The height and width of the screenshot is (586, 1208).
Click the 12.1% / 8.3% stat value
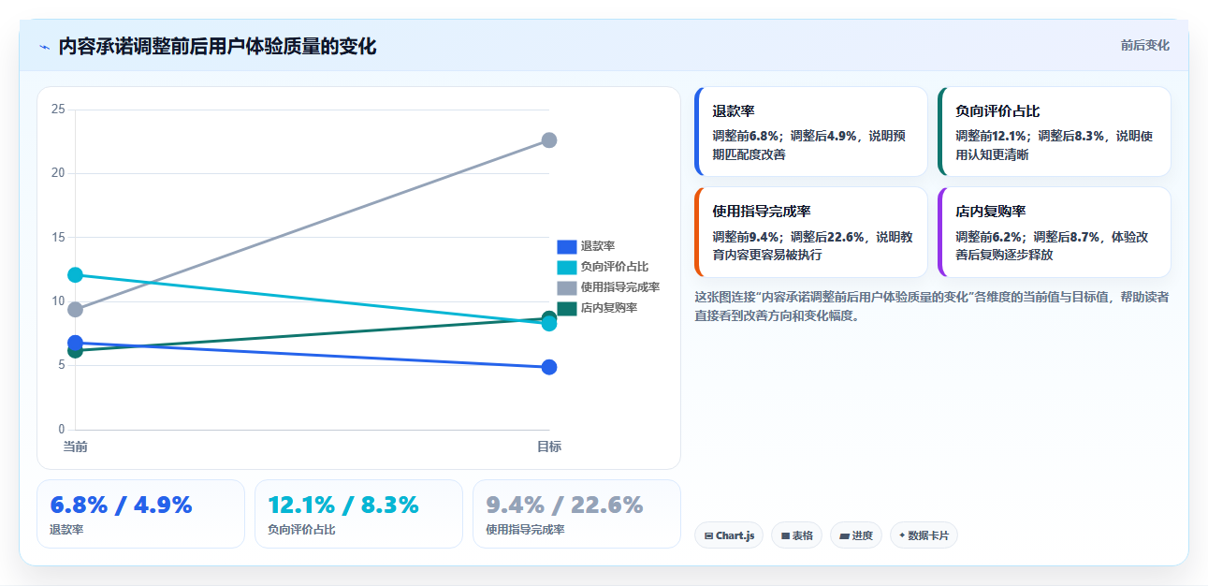(x=343, y=505)
